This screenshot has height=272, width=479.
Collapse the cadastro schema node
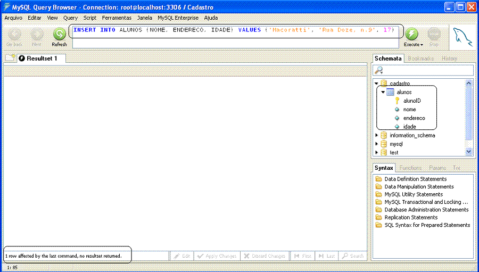[377, 84]
